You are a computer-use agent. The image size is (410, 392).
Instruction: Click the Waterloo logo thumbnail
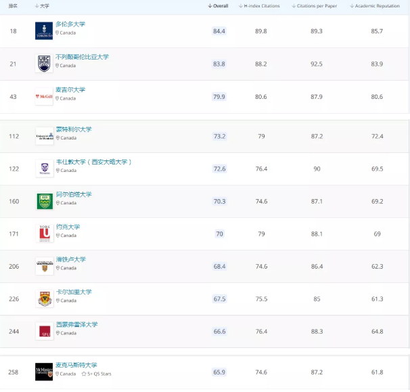(45, 266)
